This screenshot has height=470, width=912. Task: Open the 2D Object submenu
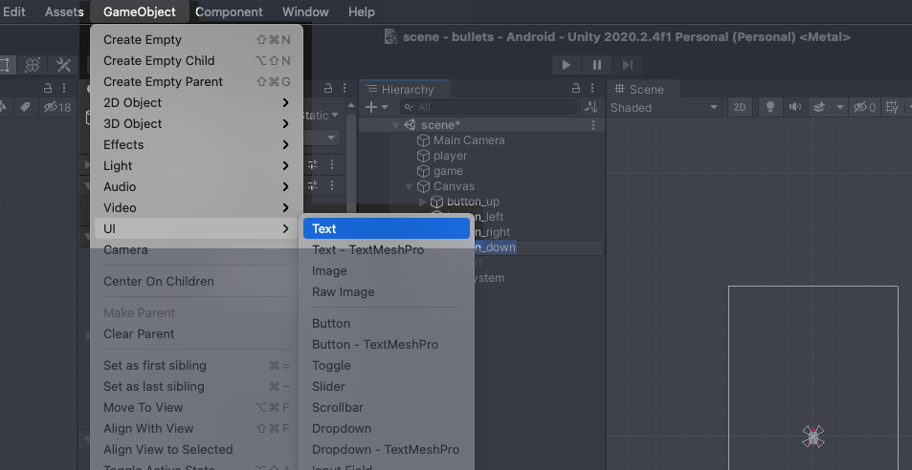pyautogui.click(x=196, y=103)
